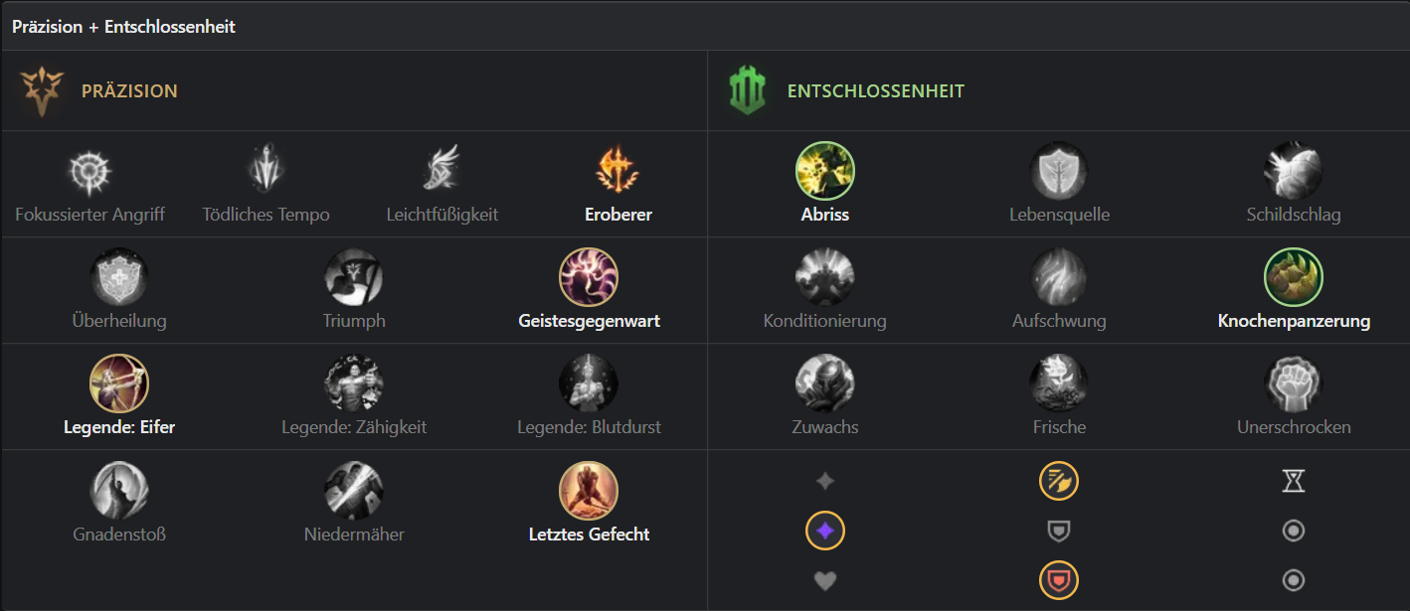Screen dimensions: 1410x611
Task: Select the attack speed stat shard
Action: pos(1059,481)
